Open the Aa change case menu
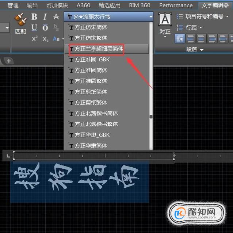233x233 pixels. [x=58, y=39]
